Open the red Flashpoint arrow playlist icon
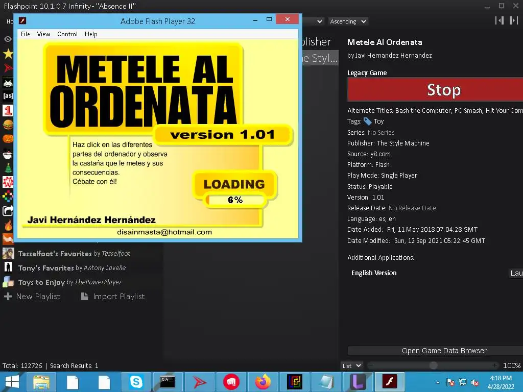This screenshot has width=523, height=392. coord(8,68)
